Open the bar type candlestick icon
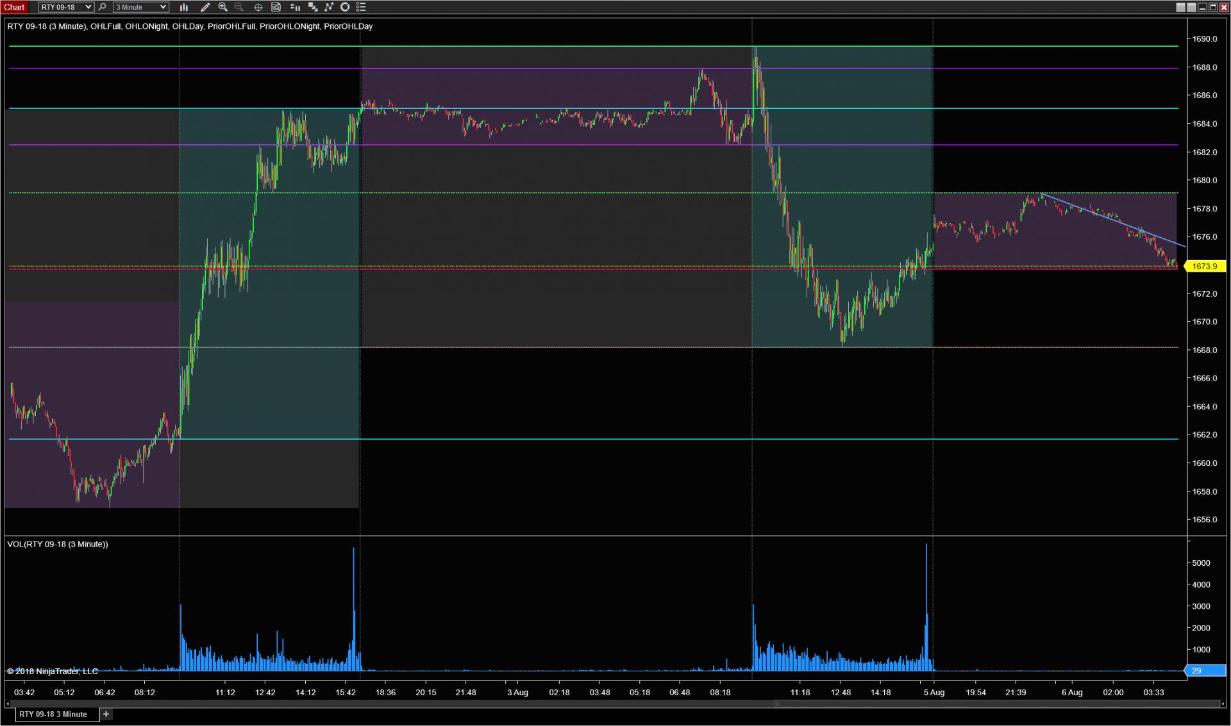Viewport: 1231px width, 726px height. 184,7
